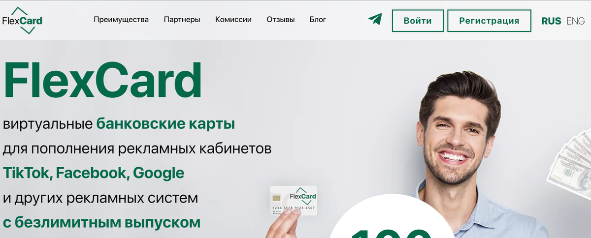
Task: Switch language to ENG
Action: coord(575,21)
